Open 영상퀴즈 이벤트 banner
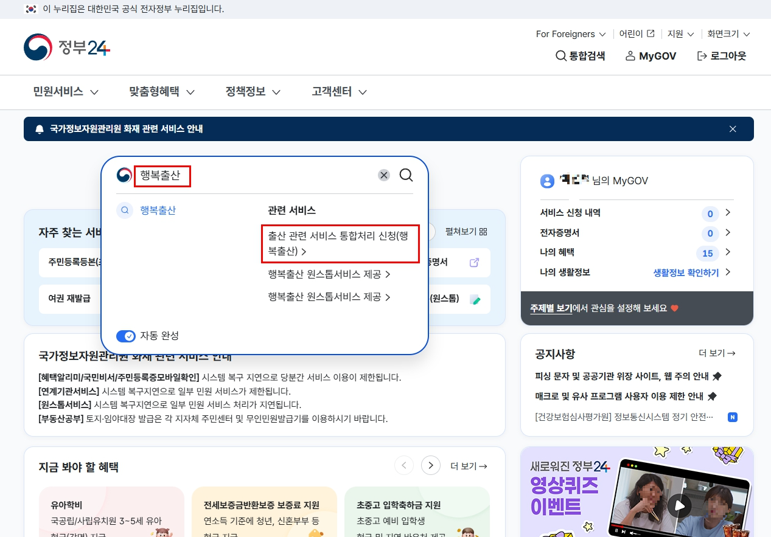Viewport: 771px width, 537px height. click(637, 492)
